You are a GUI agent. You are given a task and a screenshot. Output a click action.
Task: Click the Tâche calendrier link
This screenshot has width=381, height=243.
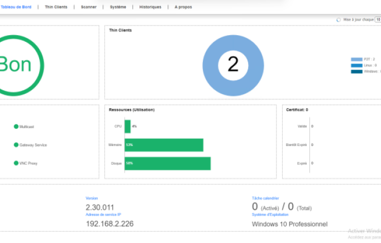tap(264, 198)
